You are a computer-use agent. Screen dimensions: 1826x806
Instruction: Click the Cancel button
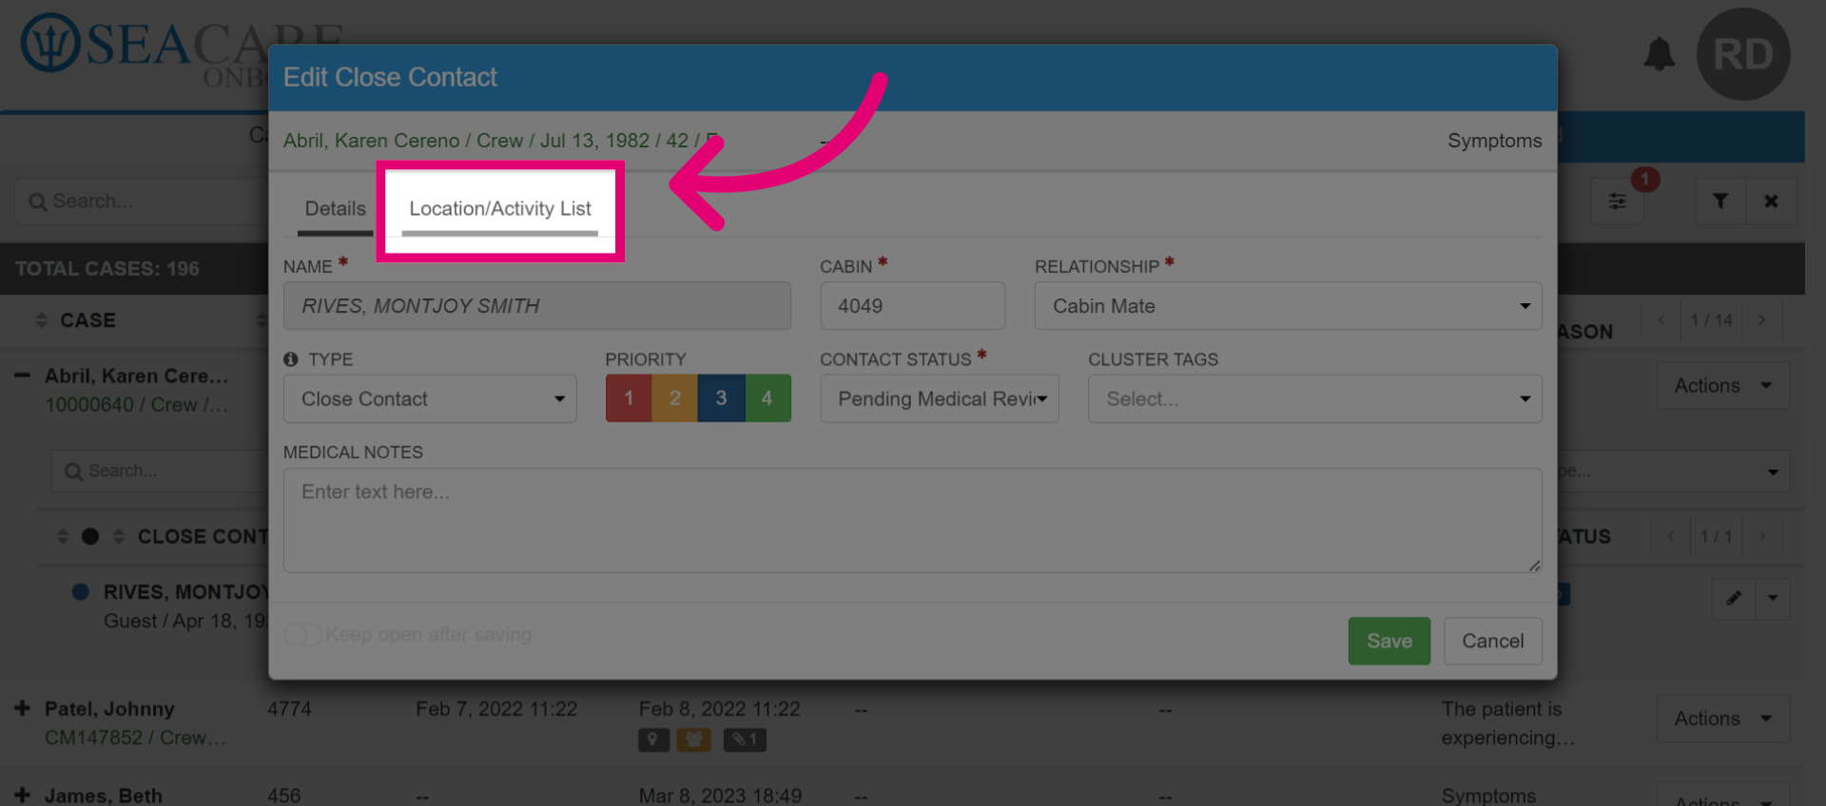(1492, 641)
